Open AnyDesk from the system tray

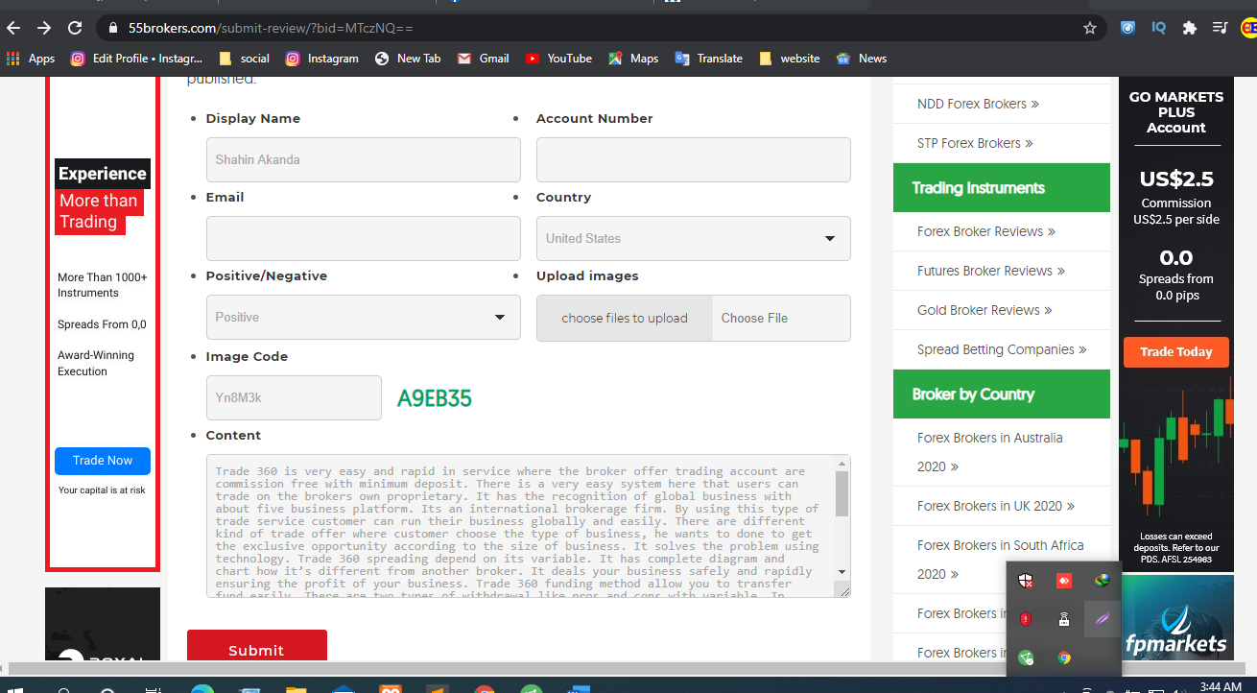1063,581
